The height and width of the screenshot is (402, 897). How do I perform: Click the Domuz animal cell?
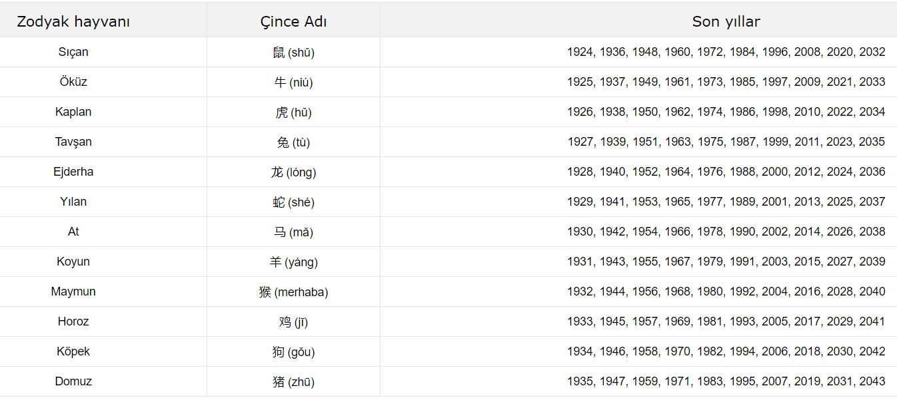[x=73, y=381]
